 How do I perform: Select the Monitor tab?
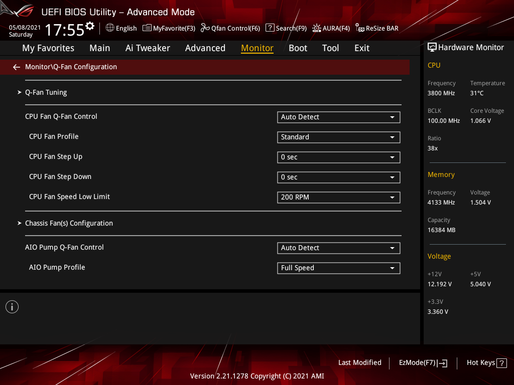click(x=258, y=48)
